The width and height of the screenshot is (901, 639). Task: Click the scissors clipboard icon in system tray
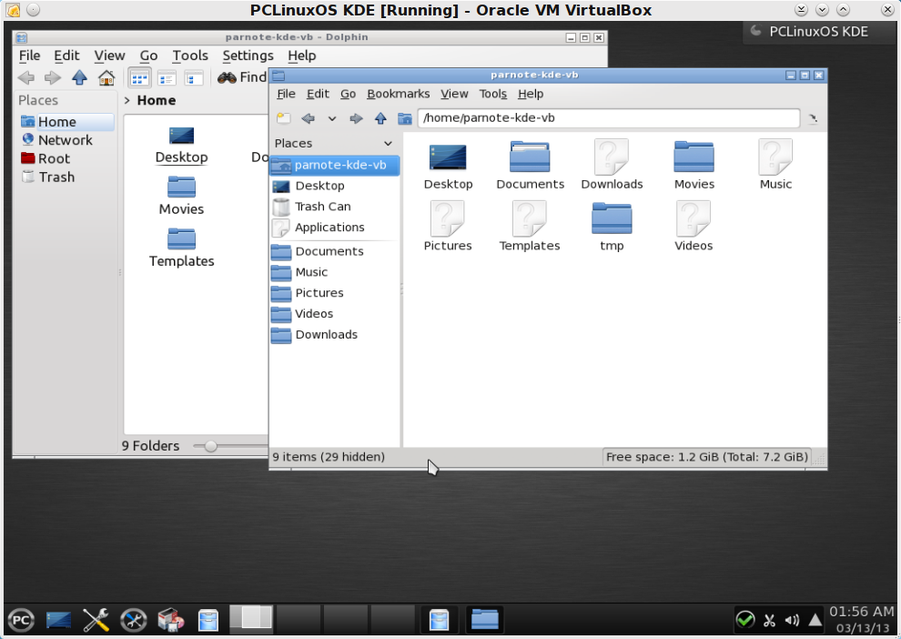tap(769, 621)
